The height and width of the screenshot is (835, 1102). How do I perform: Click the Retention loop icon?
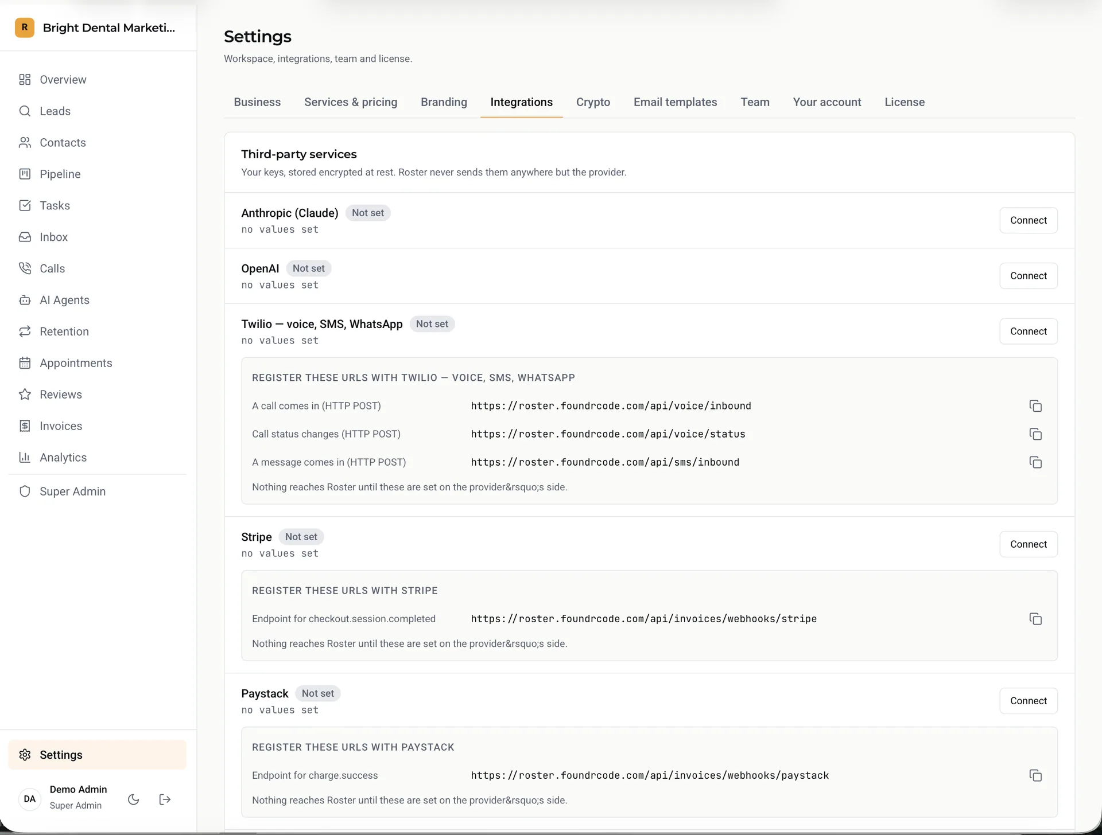[25, 331]
